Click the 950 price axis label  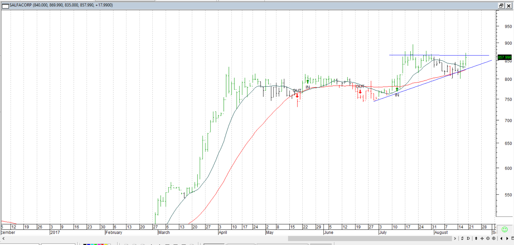pyautogui.click(x=508, y=26)
